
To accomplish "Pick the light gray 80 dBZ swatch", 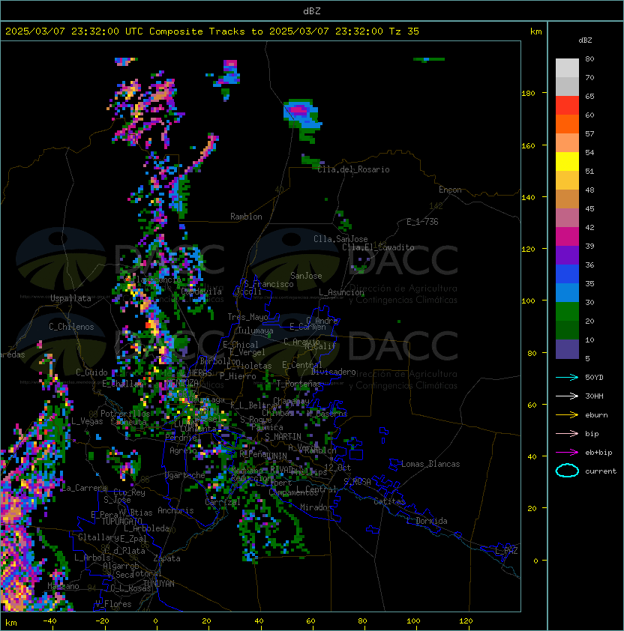I will pos(567,67).
